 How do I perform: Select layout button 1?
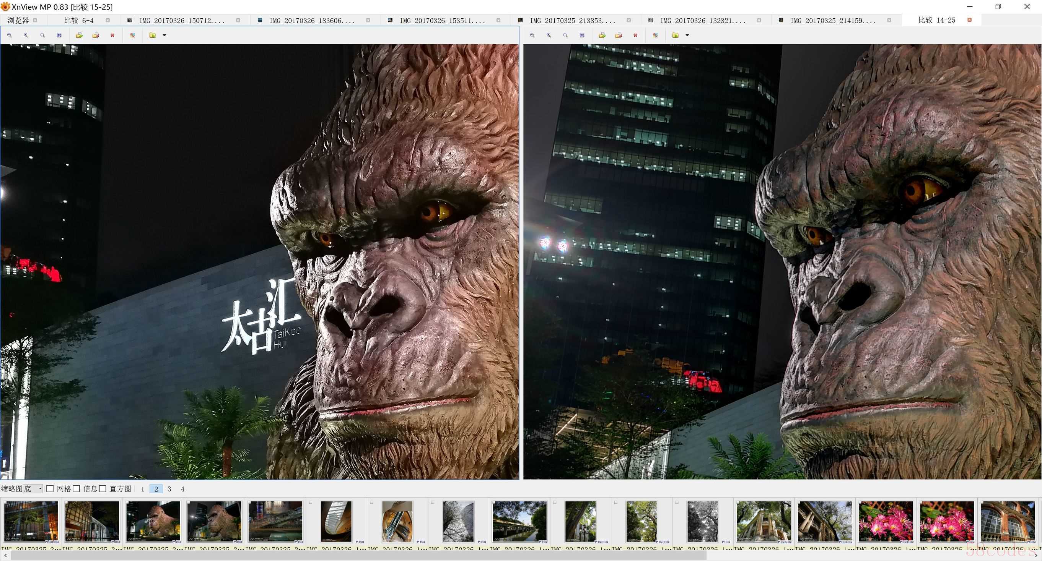click(x=143, y=489)
